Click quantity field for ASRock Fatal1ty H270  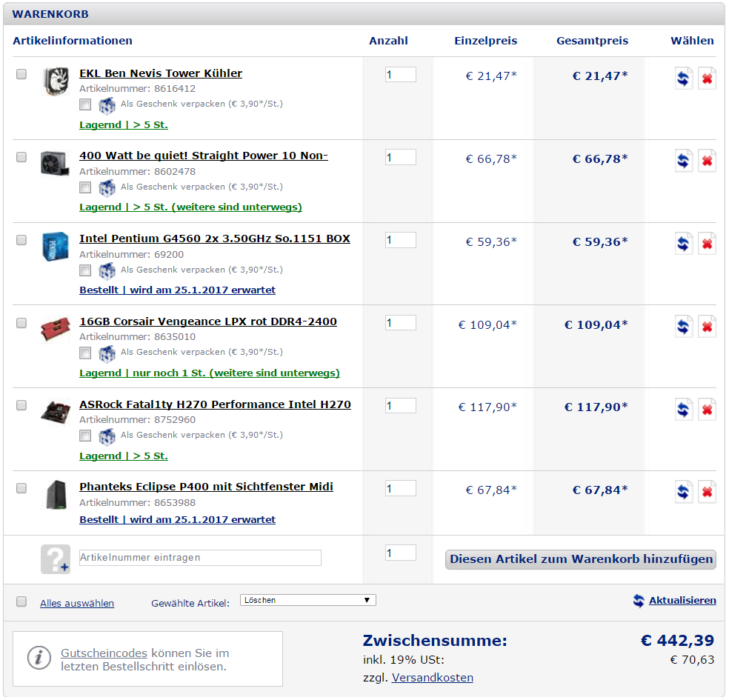click(x=400, y=406)
